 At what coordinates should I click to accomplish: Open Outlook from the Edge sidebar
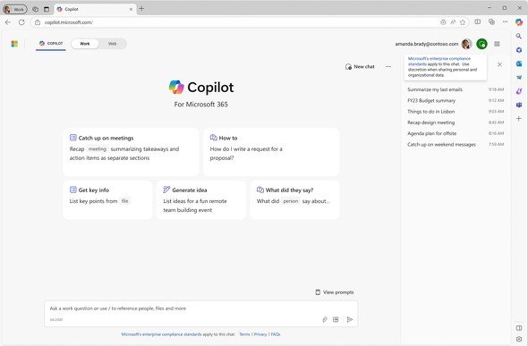pos(519,63)
